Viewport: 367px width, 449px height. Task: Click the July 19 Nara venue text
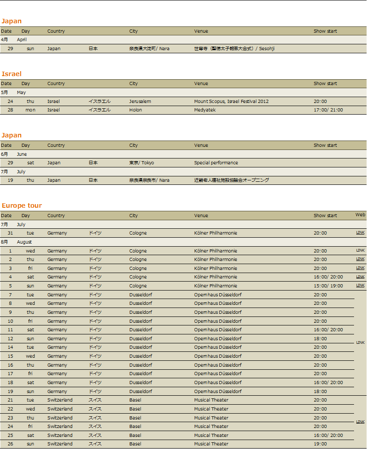pos(231,180)
